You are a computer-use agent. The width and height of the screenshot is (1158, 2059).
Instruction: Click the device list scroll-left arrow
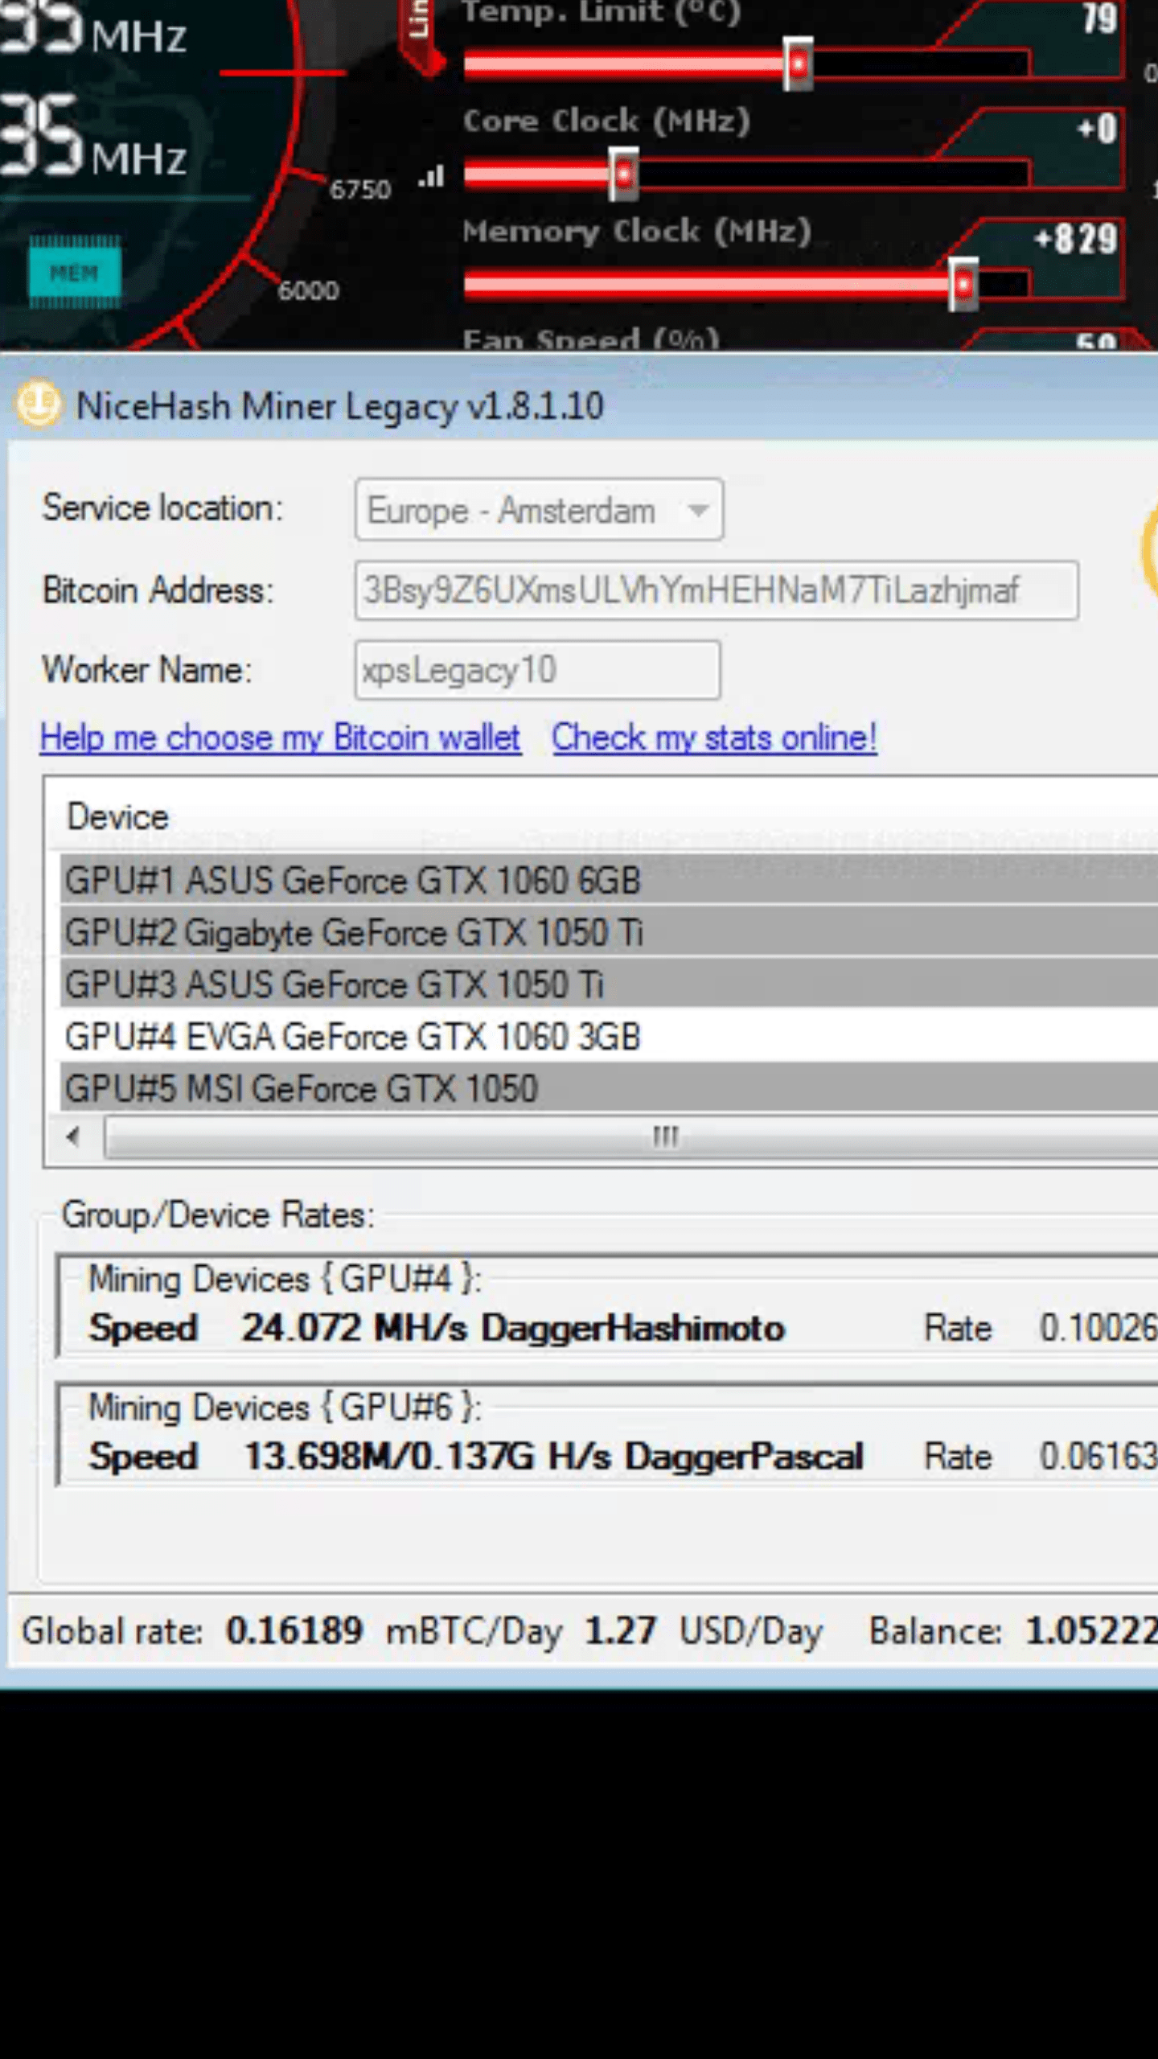74,1137
